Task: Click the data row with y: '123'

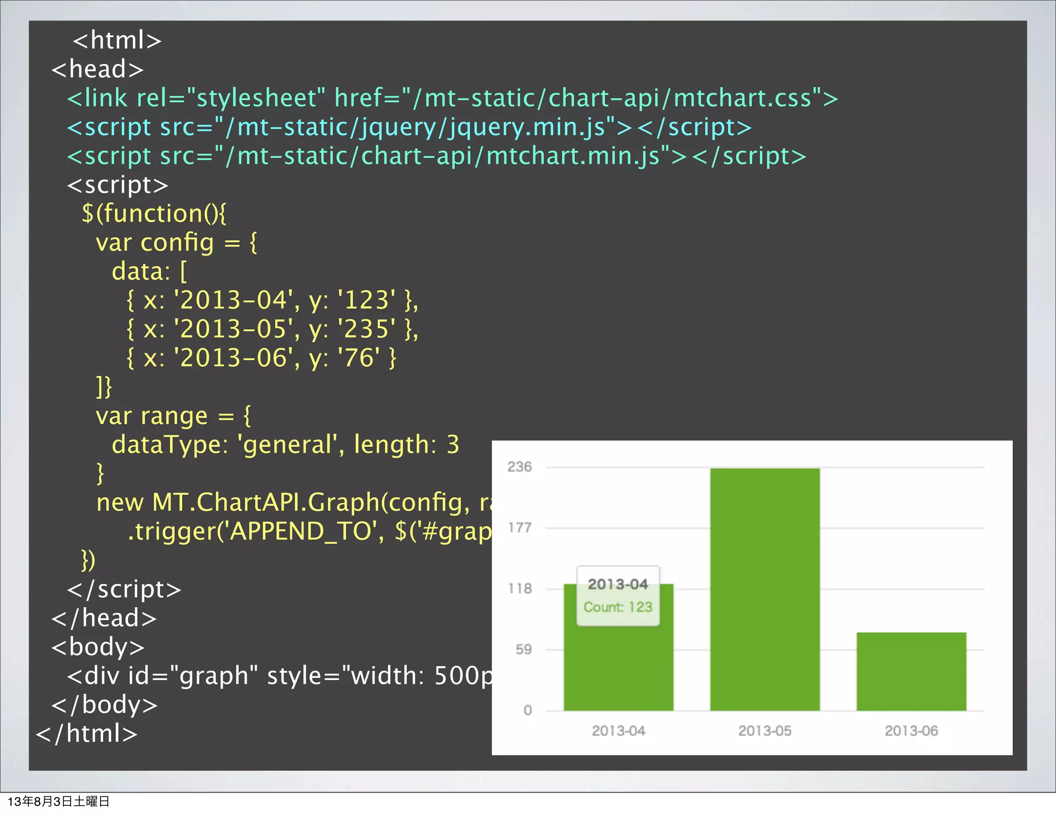Action: (x=272, y=300)
